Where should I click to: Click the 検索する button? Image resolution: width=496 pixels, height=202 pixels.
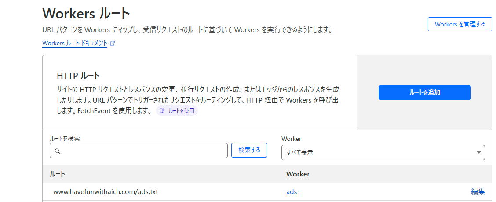(x=249, y=150)
